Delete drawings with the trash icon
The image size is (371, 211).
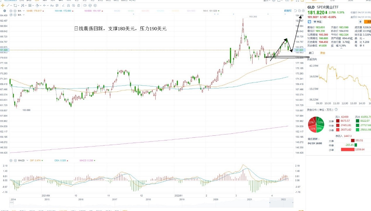(78, 6)
